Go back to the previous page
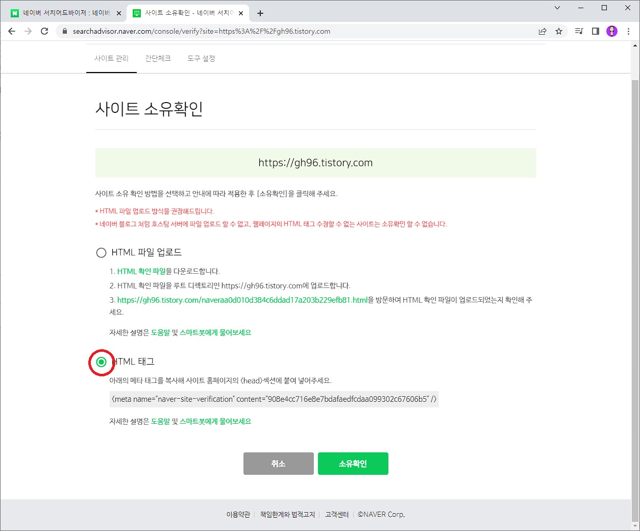This screenshot has height=531, width=640. 12,31
